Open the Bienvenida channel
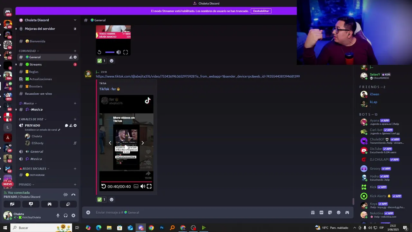 pos(48,41)
